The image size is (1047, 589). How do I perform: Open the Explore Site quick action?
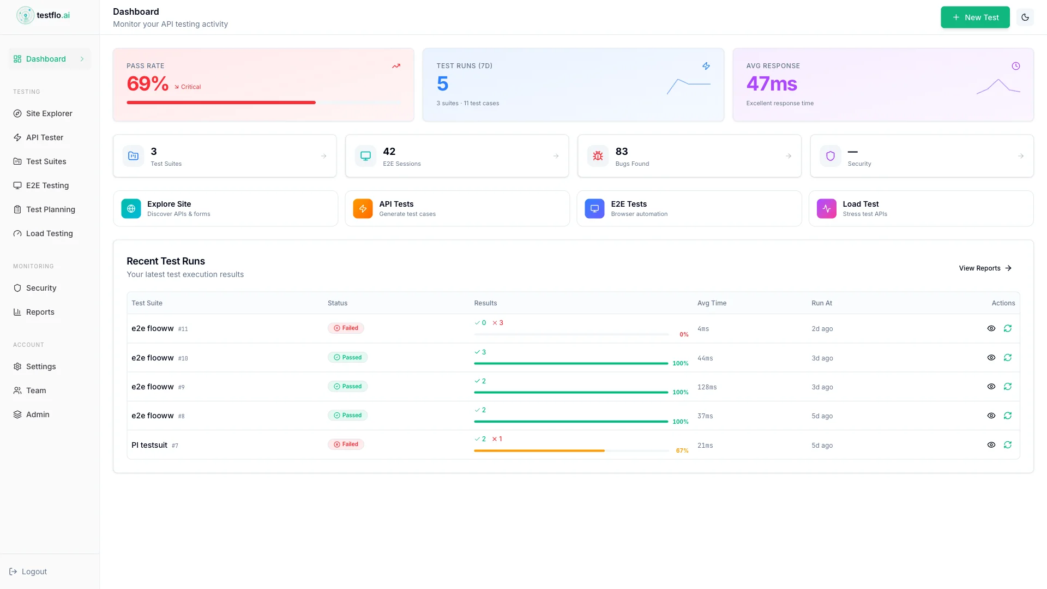click(x=225, y=208)
